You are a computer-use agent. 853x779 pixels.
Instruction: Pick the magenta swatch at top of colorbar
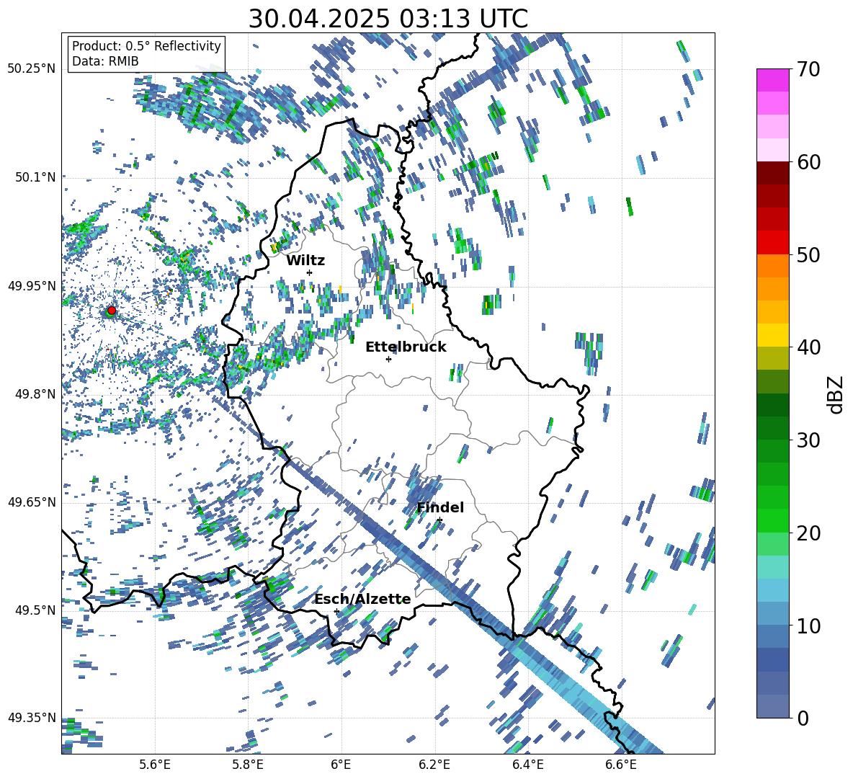click(772, 80)
